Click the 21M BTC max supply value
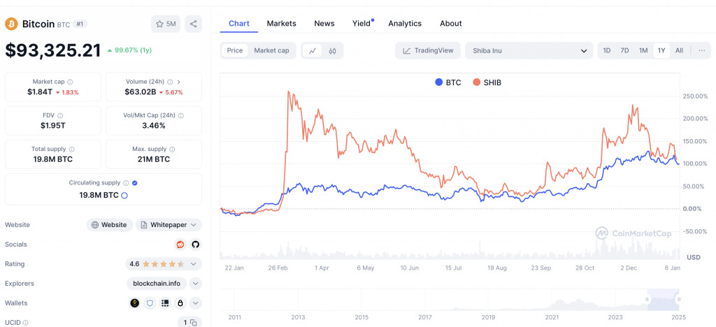The width and height of the screenshot is (716, 327). [x=153, y=159]
